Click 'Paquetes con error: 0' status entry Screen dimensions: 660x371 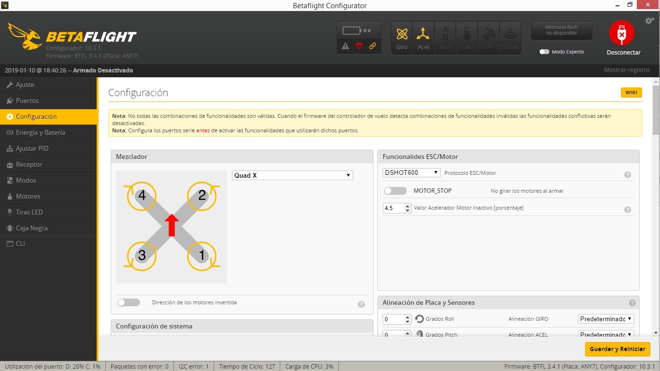pyautogui.click(x=139, y=367)
